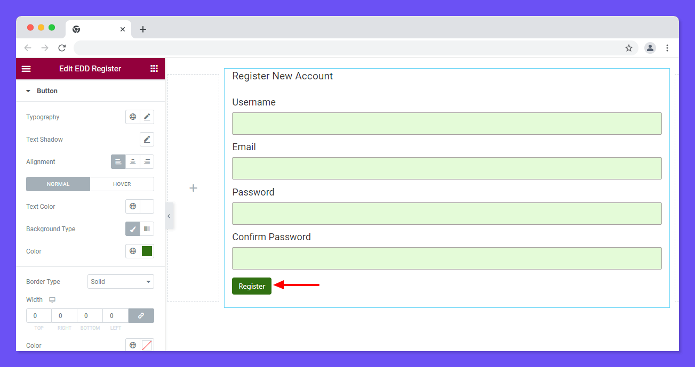The image size is (695, 367).
Task: Edit Typography with the pencil icon
Action: tap(147, 117)
